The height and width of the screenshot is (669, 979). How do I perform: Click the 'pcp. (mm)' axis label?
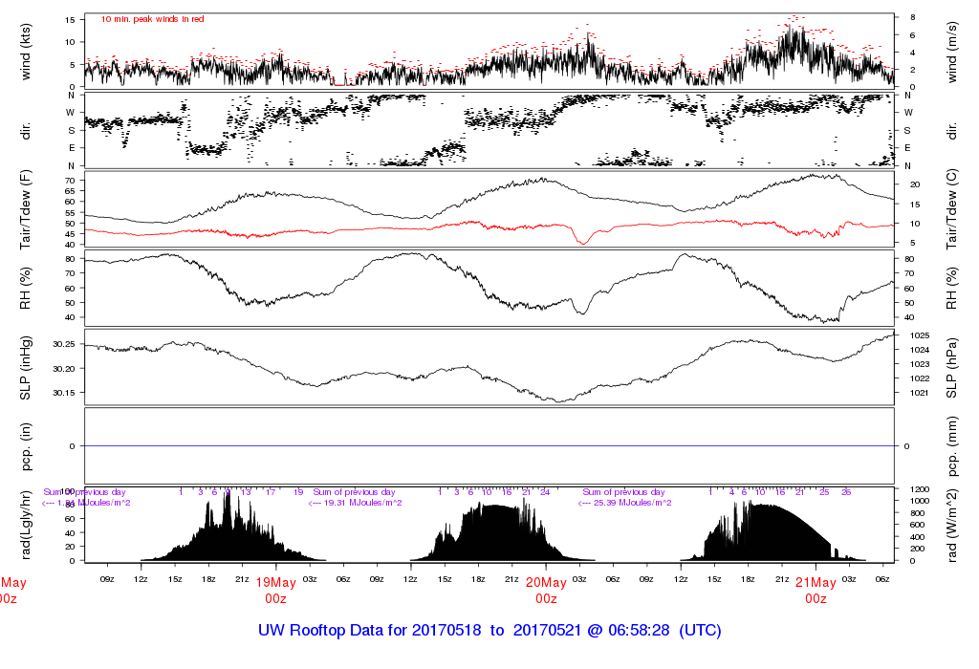[951, 447]
